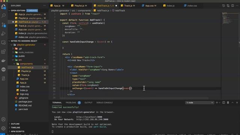This screenshot has height=135, width=240.
Task: Split the terminal panel
Action: (x=223, y=102)
